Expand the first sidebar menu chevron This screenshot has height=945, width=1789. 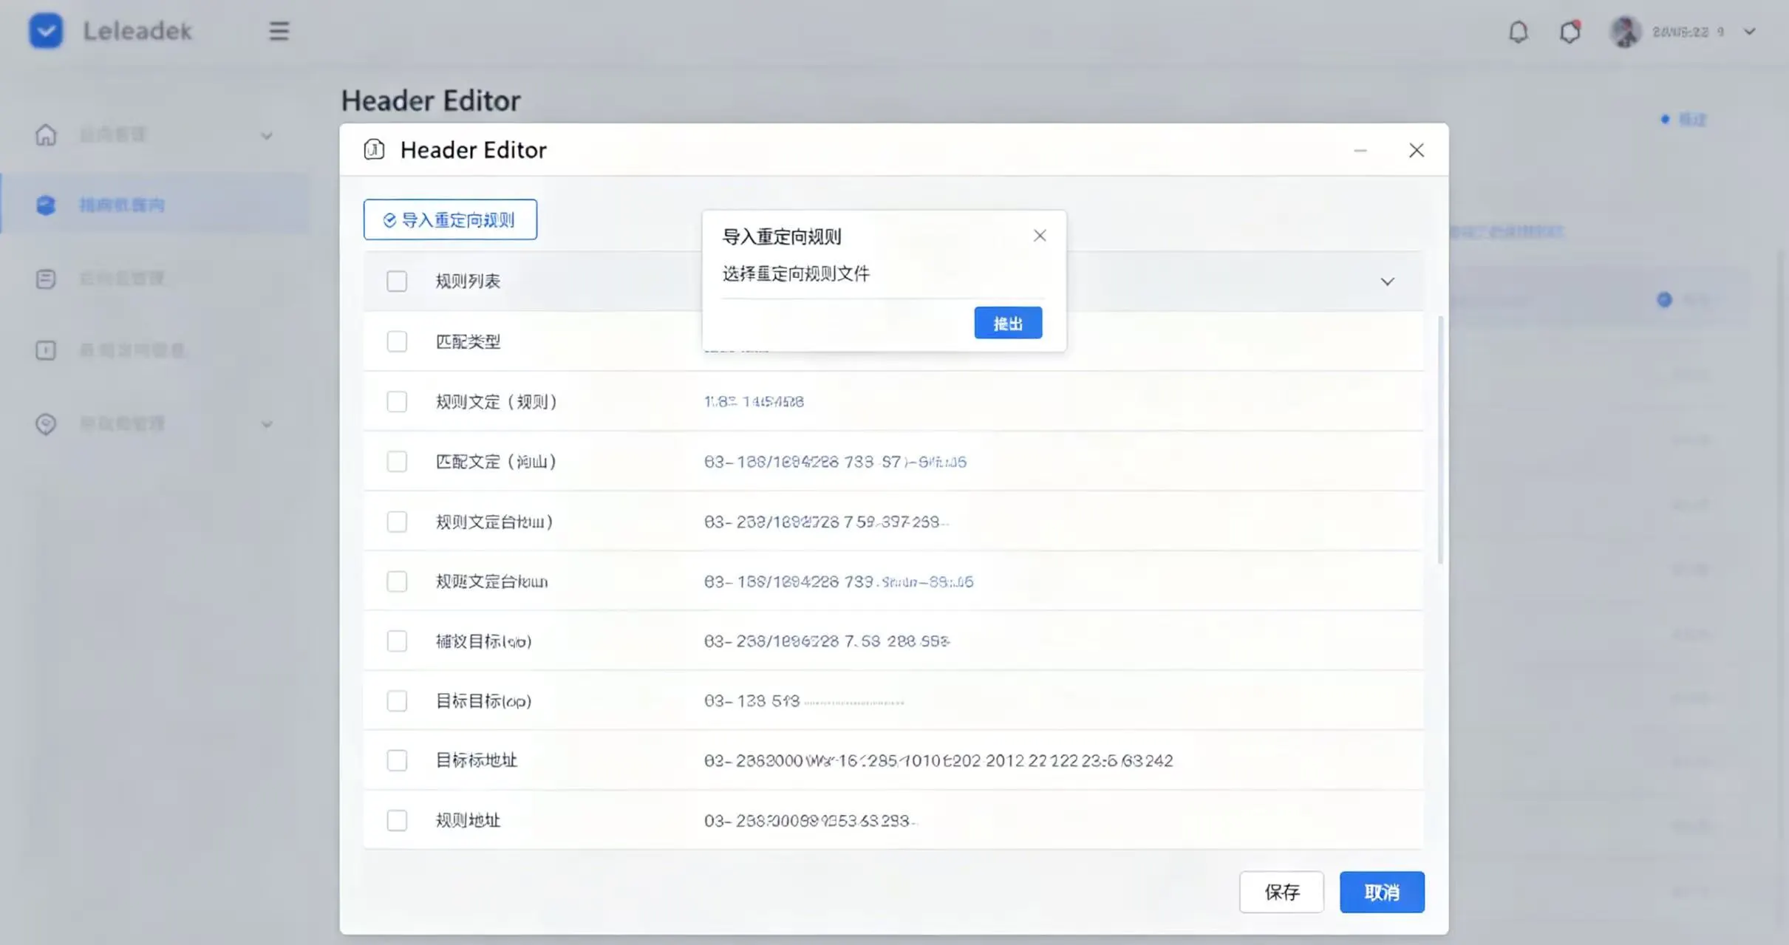click(267, 136)
